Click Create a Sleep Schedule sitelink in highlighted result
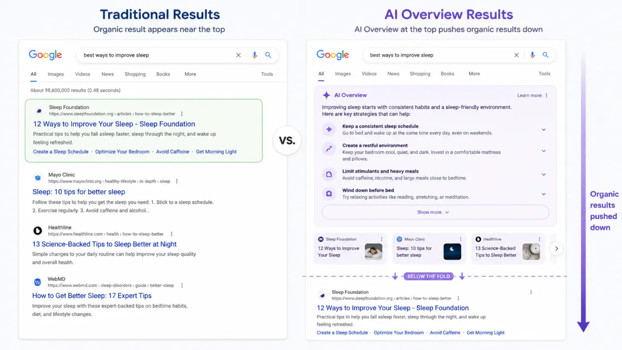622x350 pixels. (61, 152)
